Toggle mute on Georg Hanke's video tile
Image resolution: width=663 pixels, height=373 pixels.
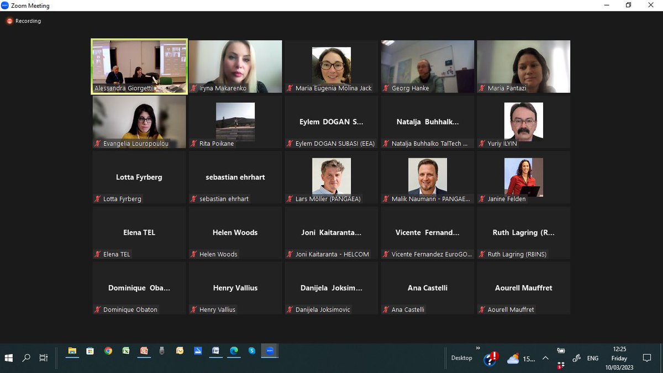387,87
